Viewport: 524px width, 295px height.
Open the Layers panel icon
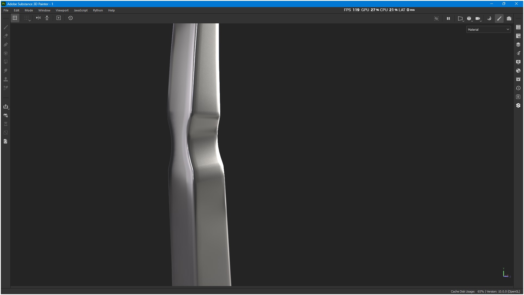(x=518, y=45)
